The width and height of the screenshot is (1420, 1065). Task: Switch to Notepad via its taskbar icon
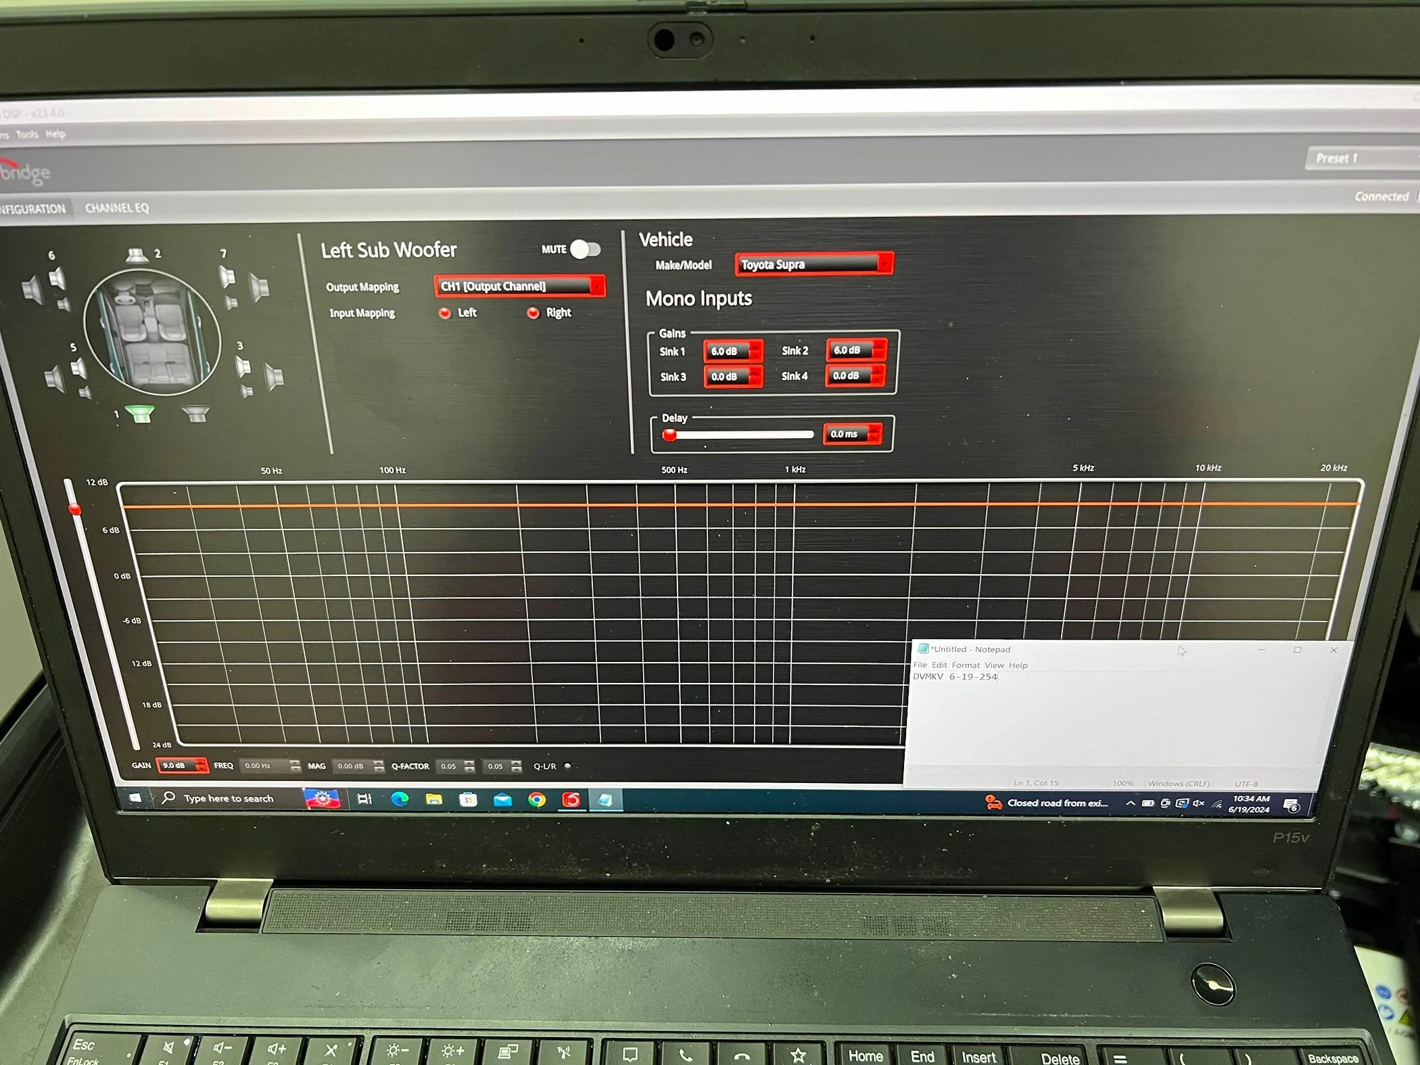click(x=605, y=801)
